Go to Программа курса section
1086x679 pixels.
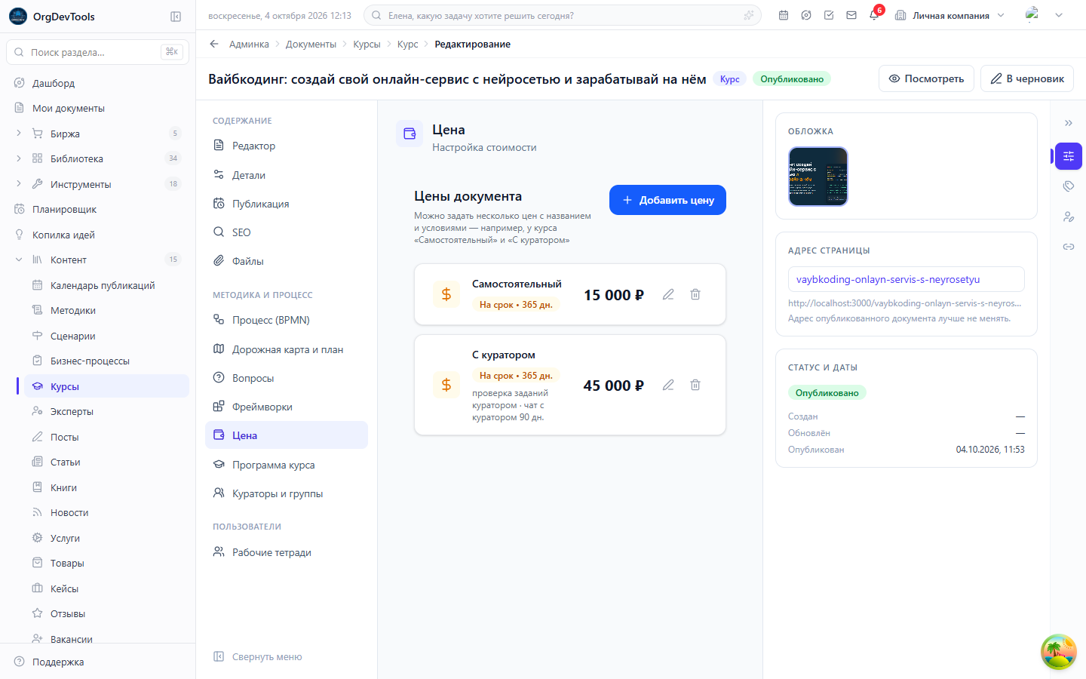(x=287, y=465)
